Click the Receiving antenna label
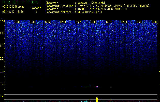Screen dimensions: 160x102 click(x=59, y=12)
